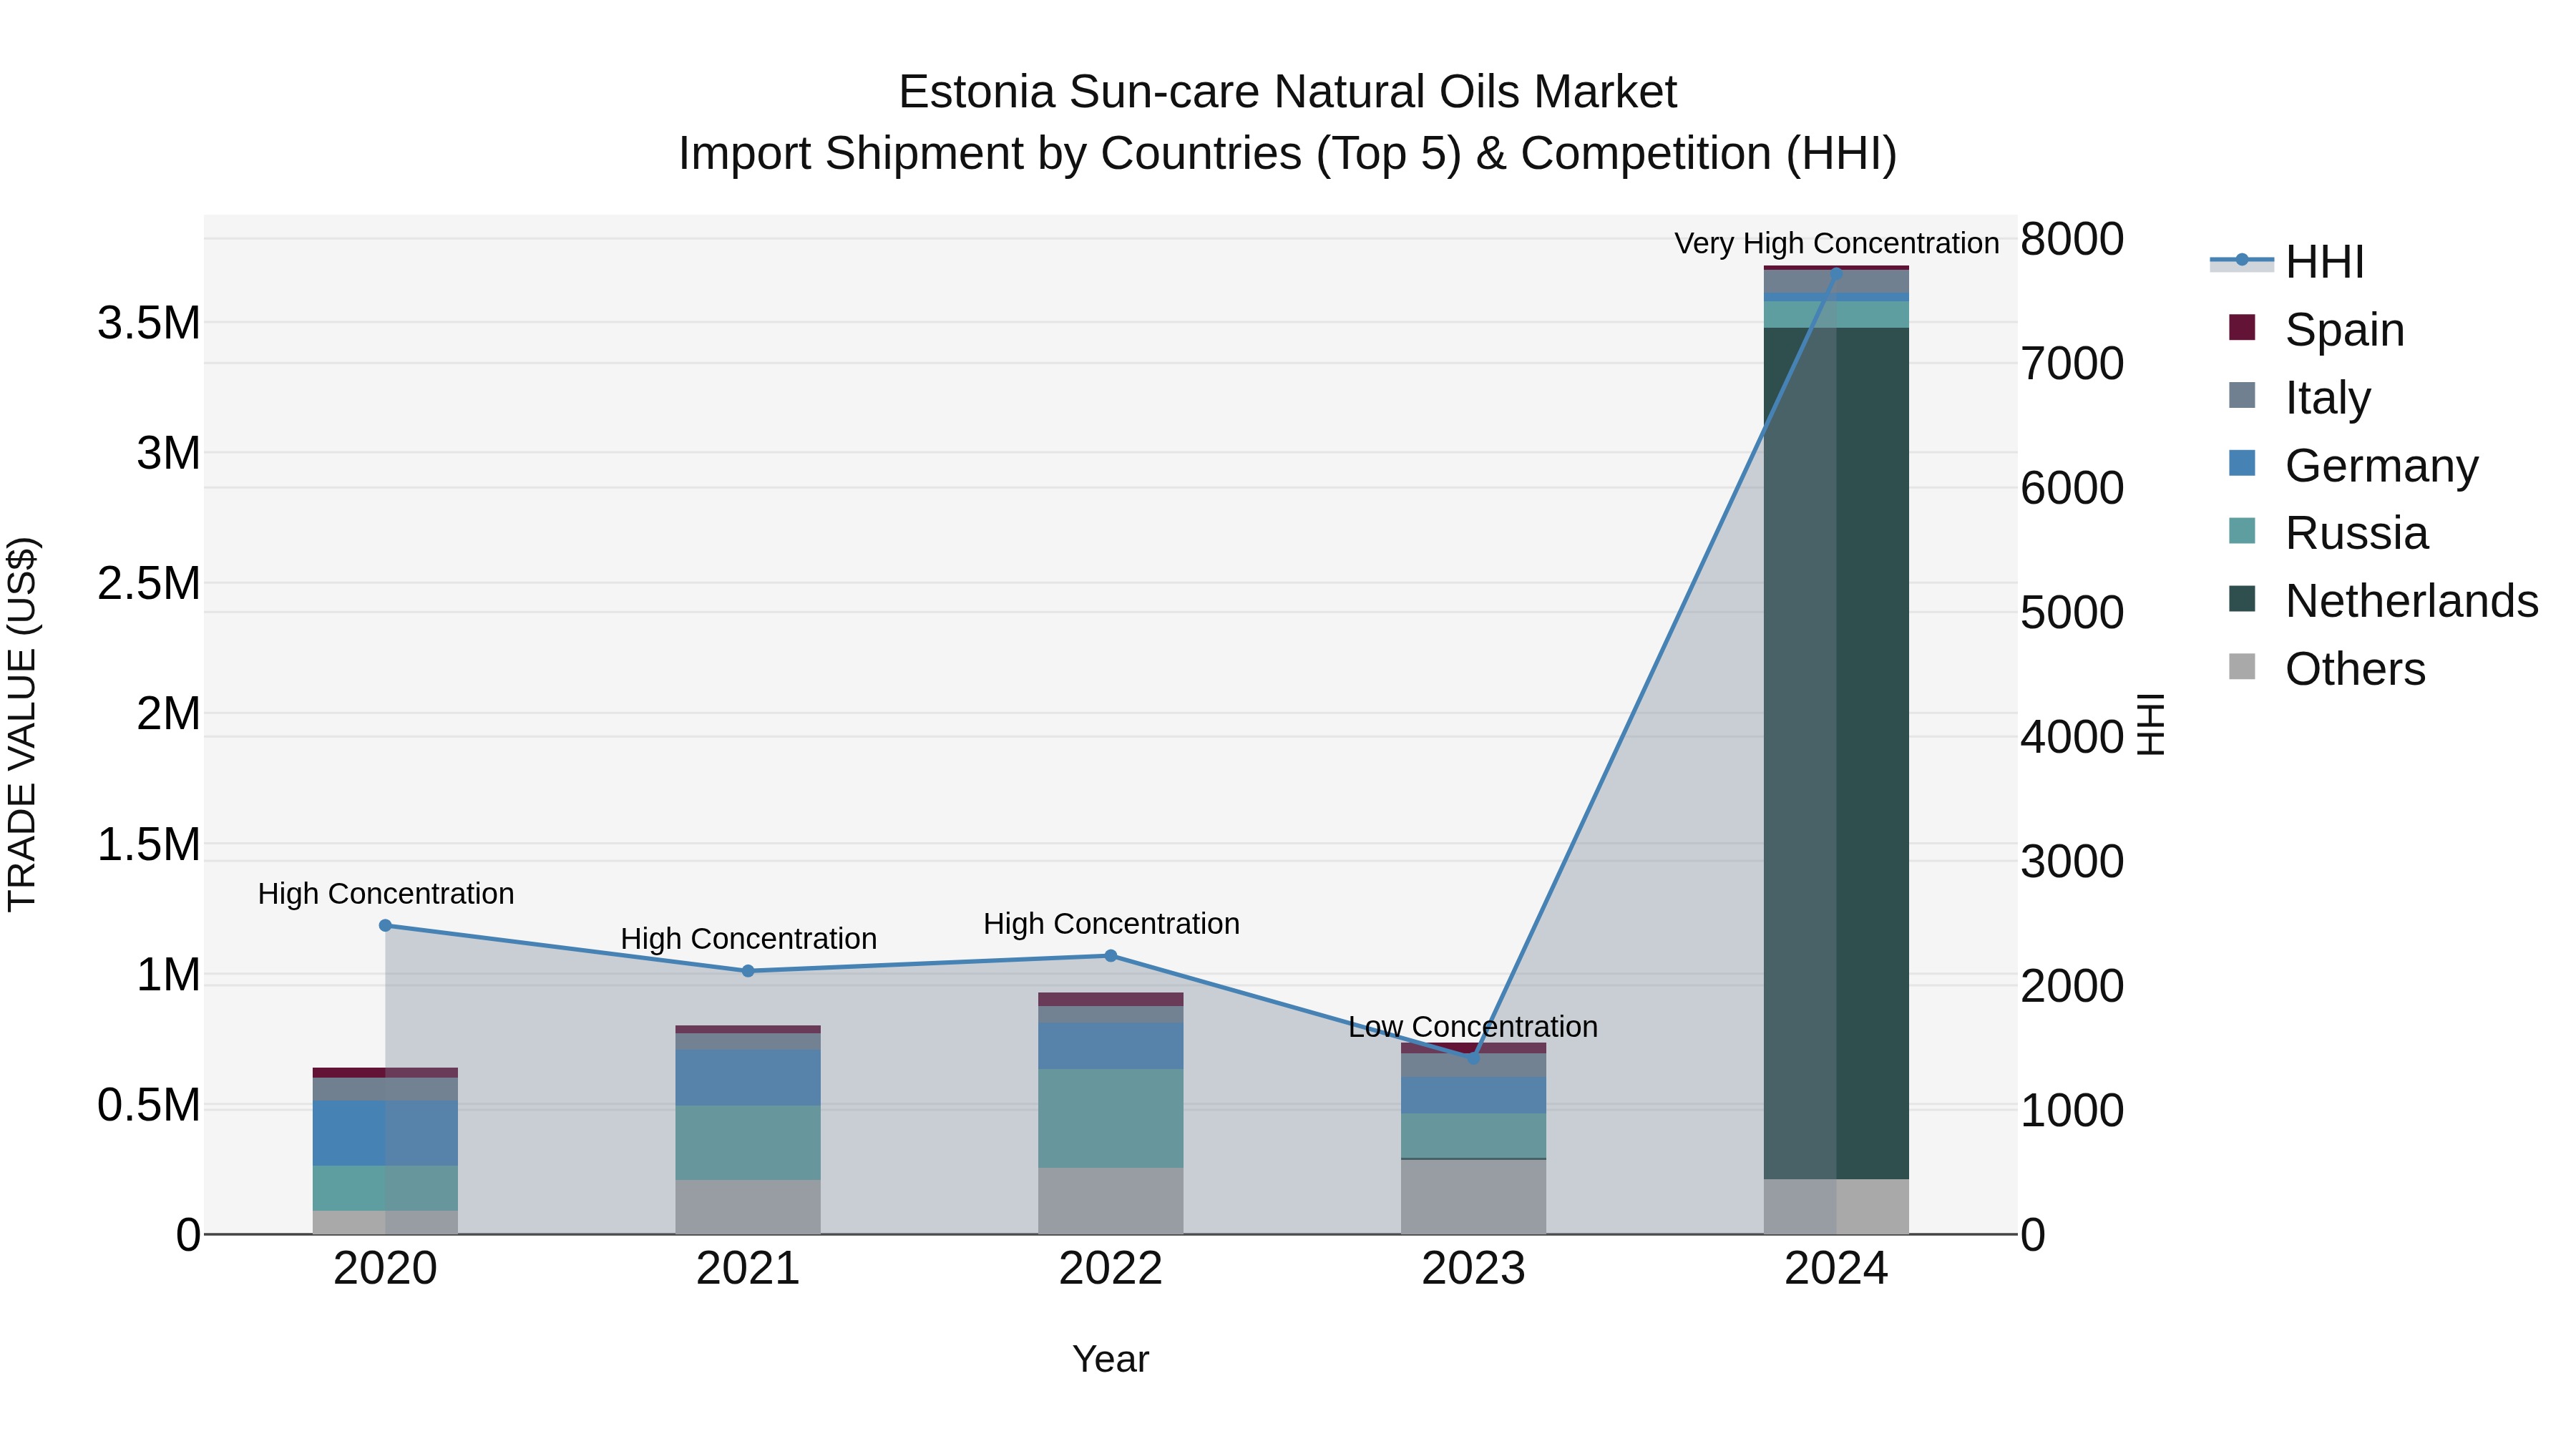Toggle the Germany legend entry

point(2353,465)
